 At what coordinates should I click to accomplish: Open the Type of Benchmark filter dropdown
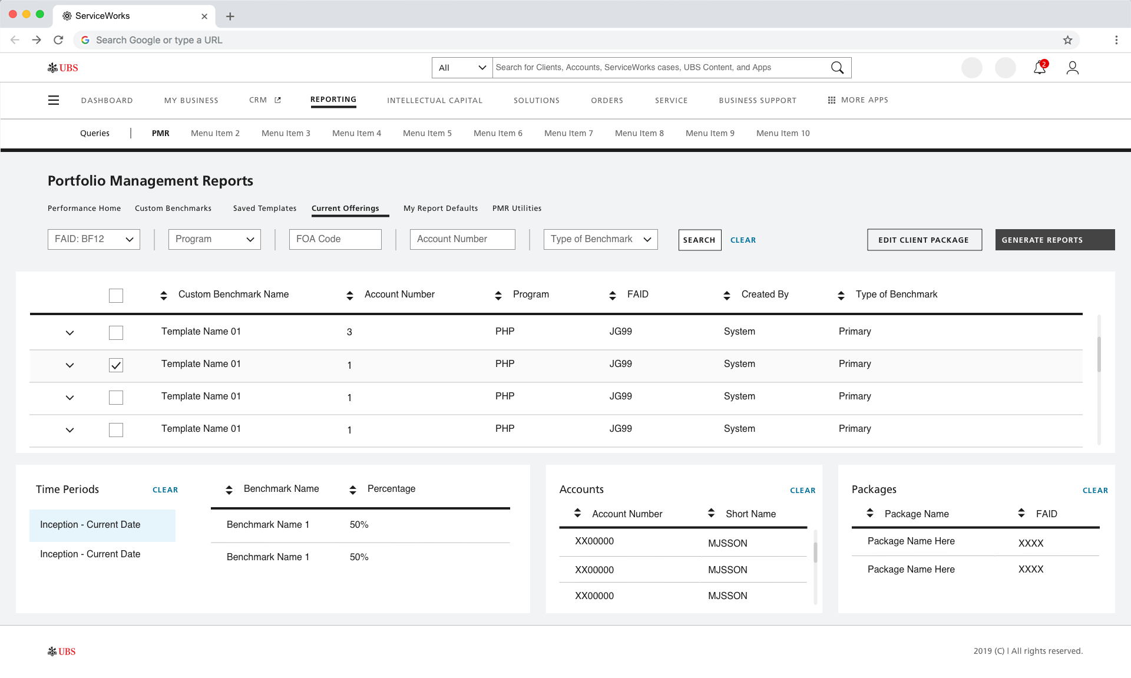[x=600, y=239]
